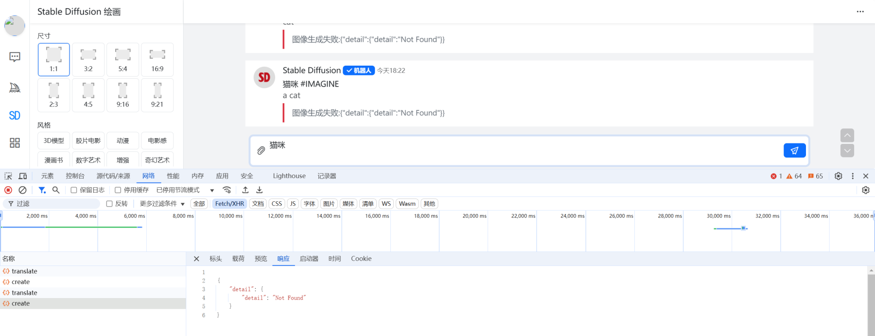875x336 pixels.
Task: Select the 2:3 size option
Action: 53,95
